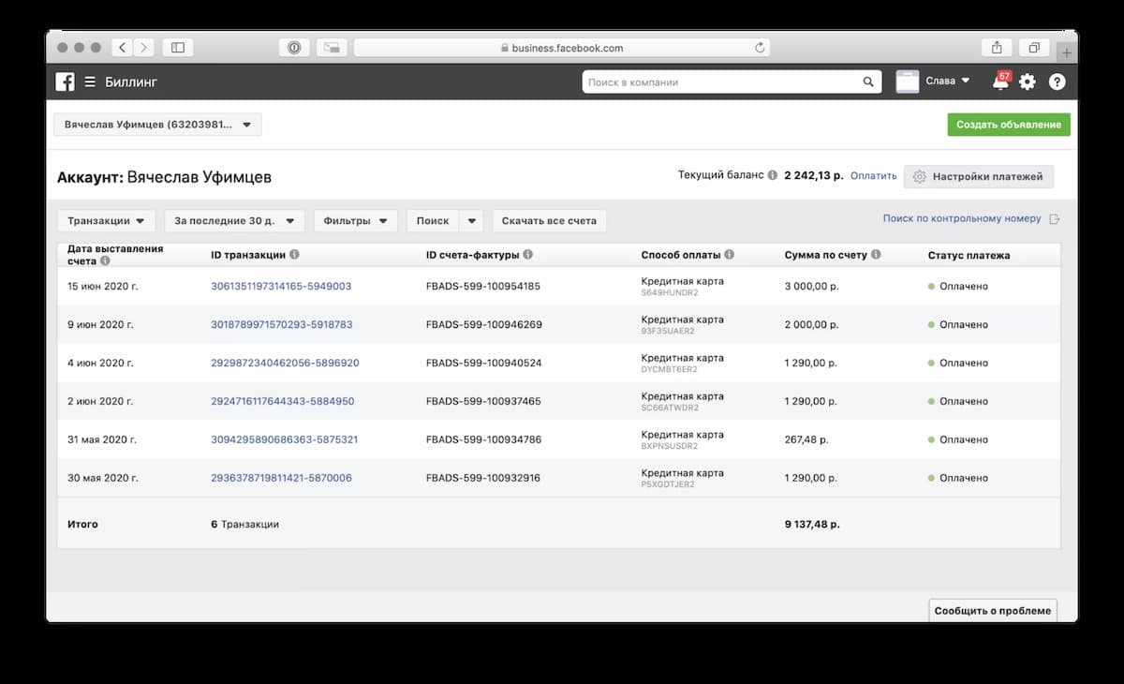Click the Safari share icon
Image resolution: width=1124 pixels, height=684 pixels.
(x=997, y=48)
